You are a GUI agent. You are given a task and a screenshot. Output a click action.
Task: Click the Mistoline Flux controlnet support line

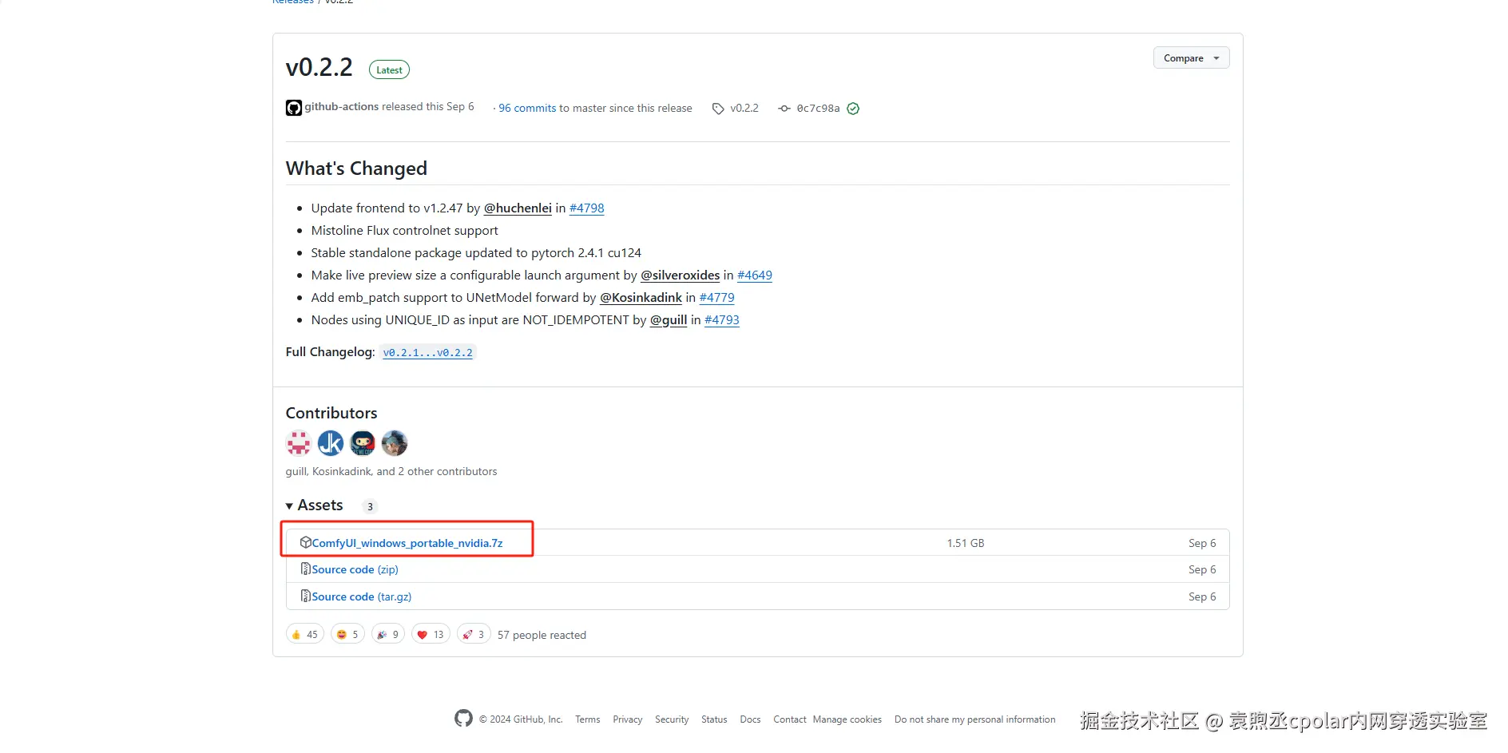pos(405,230)
